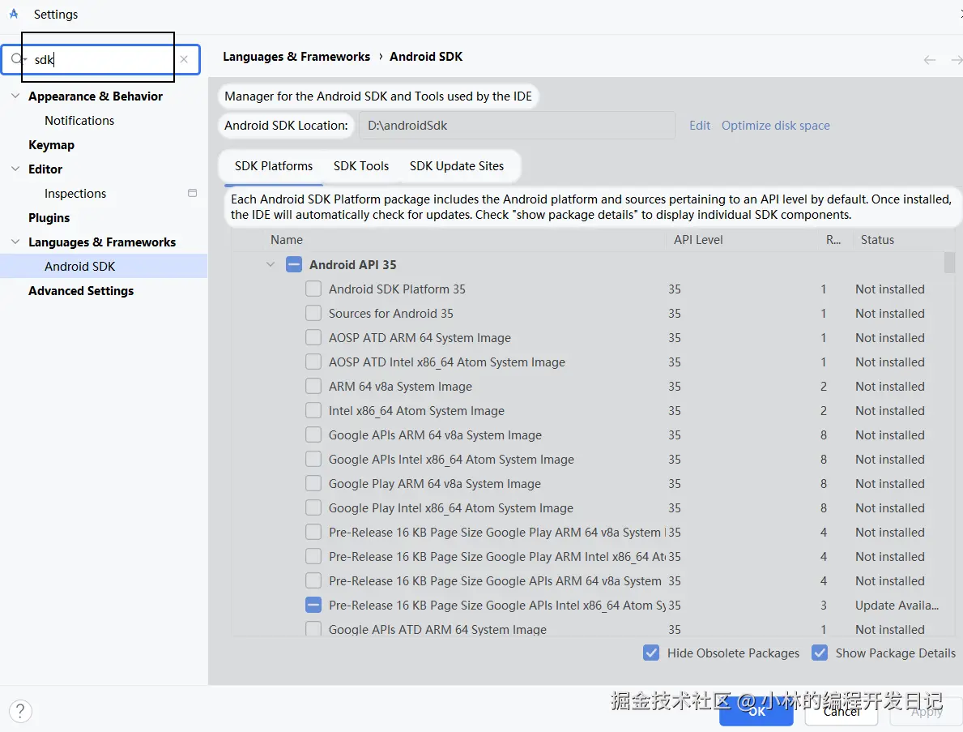Sort by the R... revision column header

(x=833, y=240)
